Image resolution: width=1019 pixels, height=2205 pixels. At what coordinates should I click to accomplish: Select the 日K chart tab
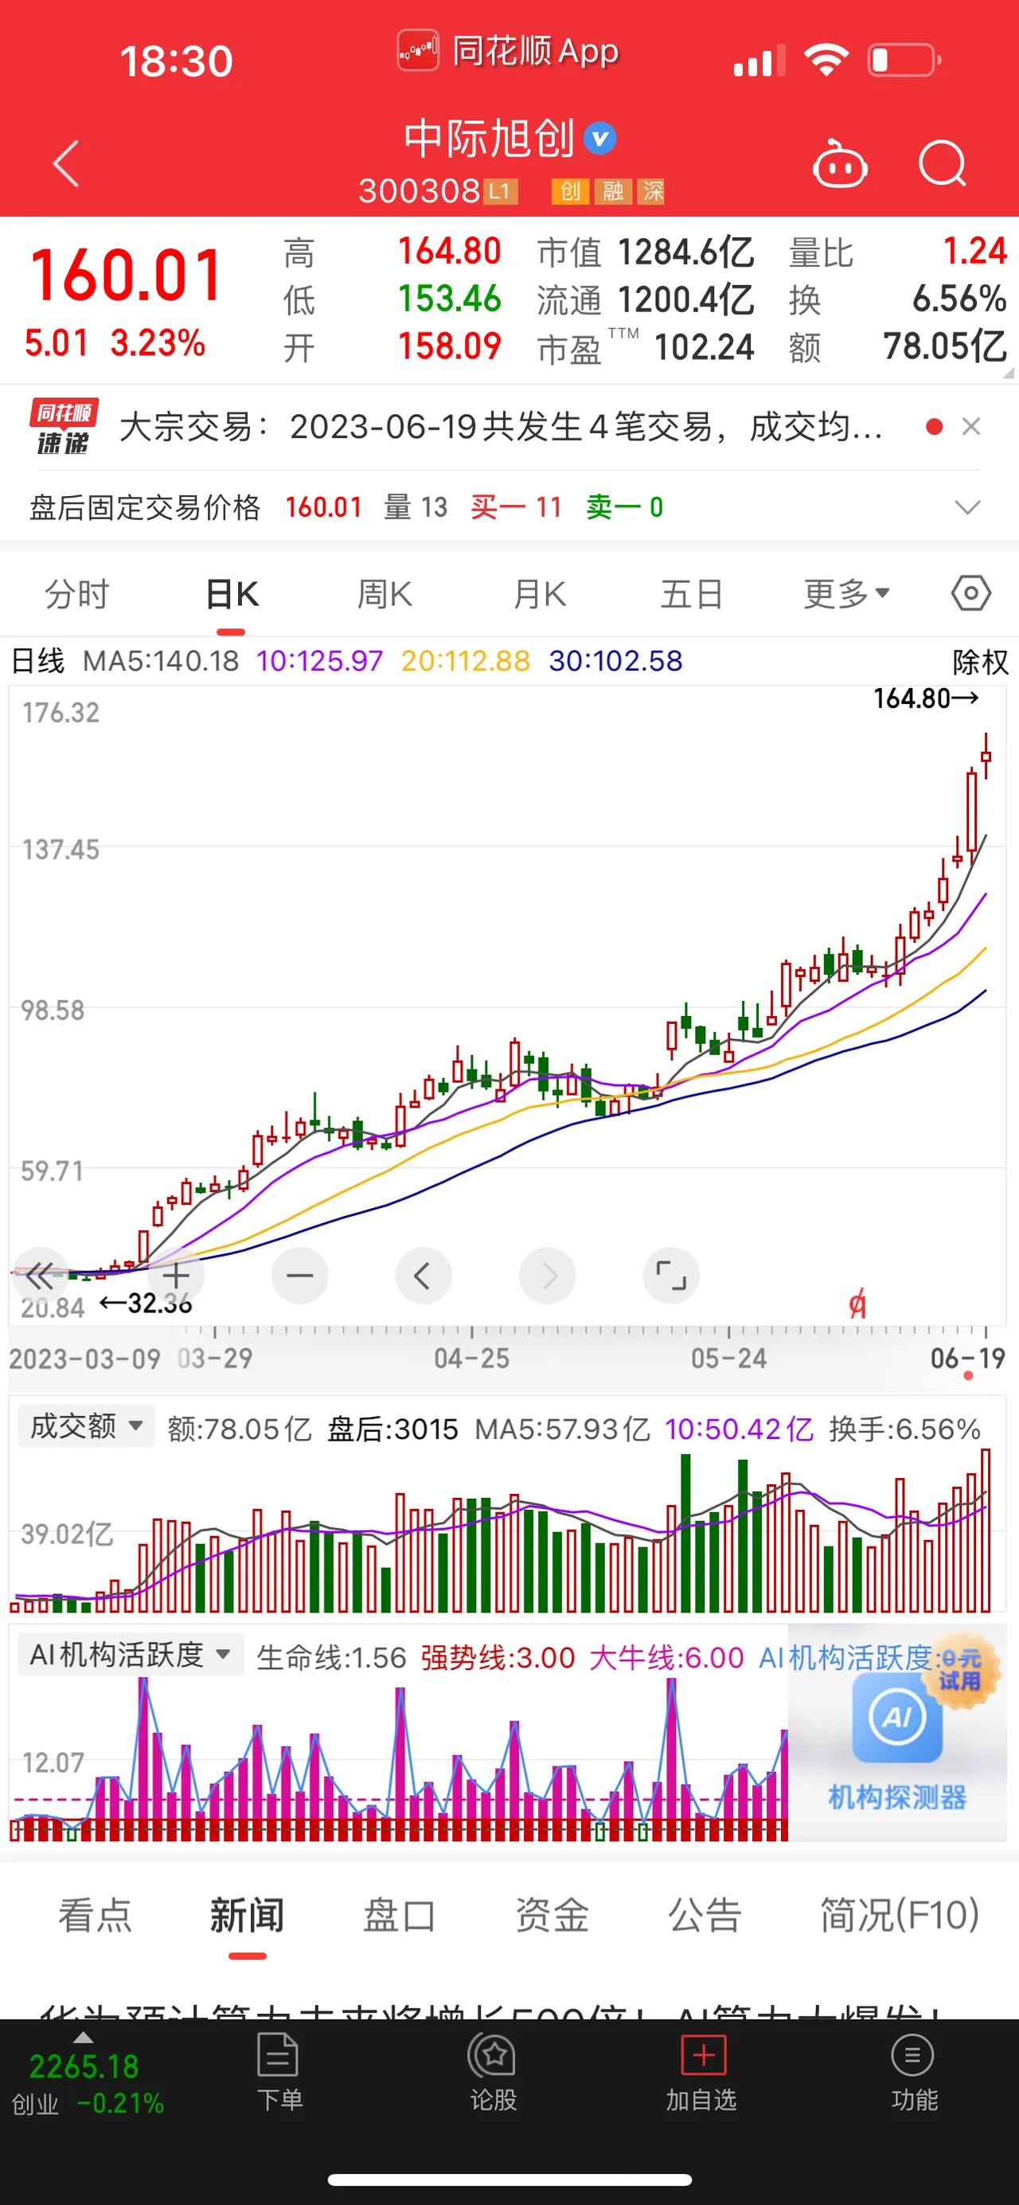click(x=232, y=594)
